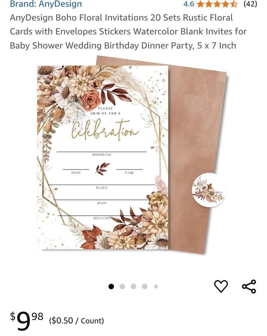Tap the product title text
Viewport: 267px width, 336px height.
(x=128, y=31)
